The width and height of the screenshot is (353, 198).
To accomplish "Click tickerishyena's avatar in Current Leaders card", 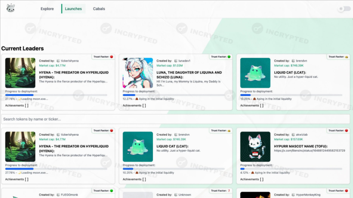I will coord(58,61).
